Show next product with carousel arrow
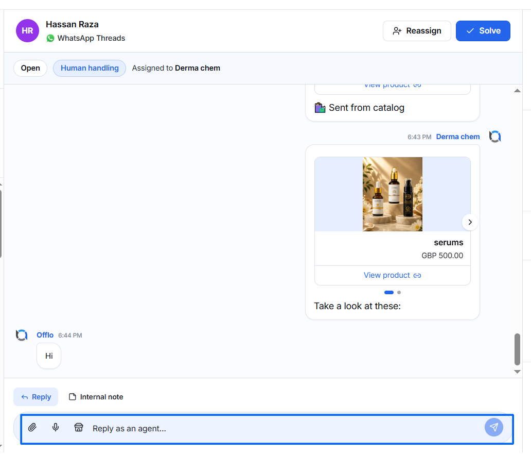 tap(470, 223)
